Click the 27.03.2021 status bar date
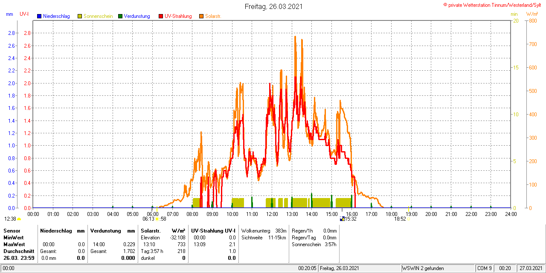This screenshot has height=273, width=546. 531,268
